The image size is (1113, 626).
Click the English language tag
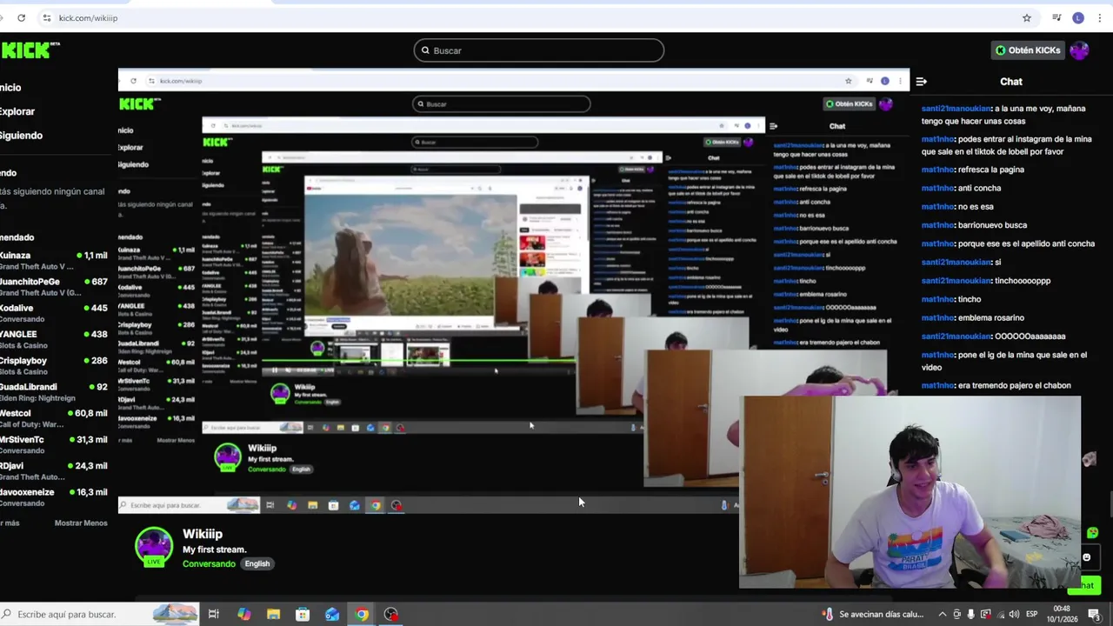coord(257,564)
